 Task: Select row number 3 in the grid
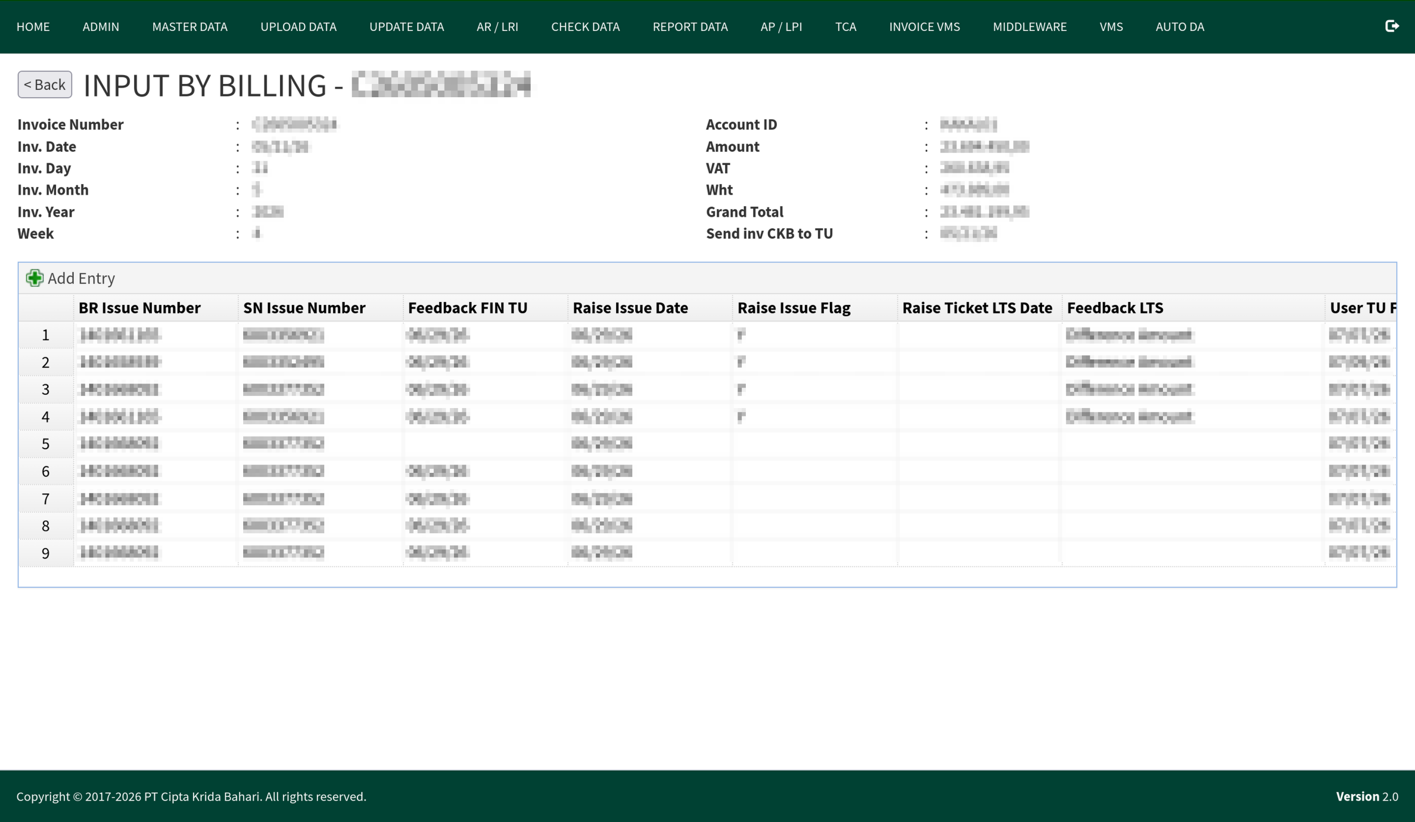pyautogui.click(x=46, y=389)
